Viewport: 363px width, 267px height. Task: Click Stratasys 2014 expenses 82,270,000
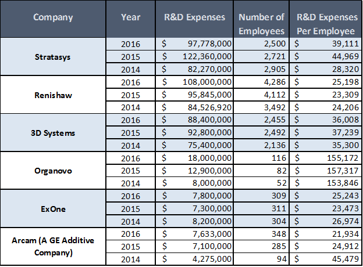tap(194, 69)
